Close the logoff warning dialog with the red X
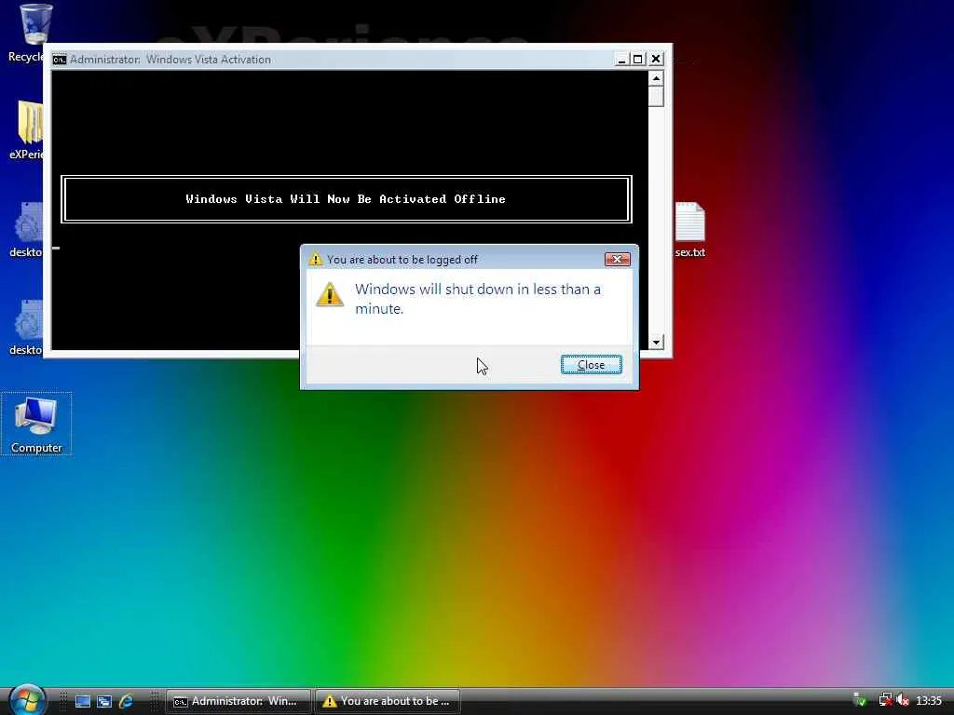 [617, 260]
